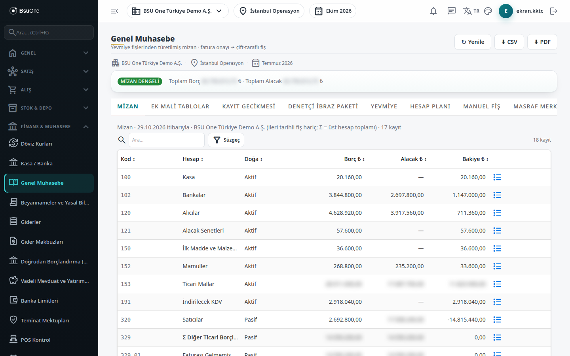
Task: Click the Yenile refresh button
Action: [473, 42]
